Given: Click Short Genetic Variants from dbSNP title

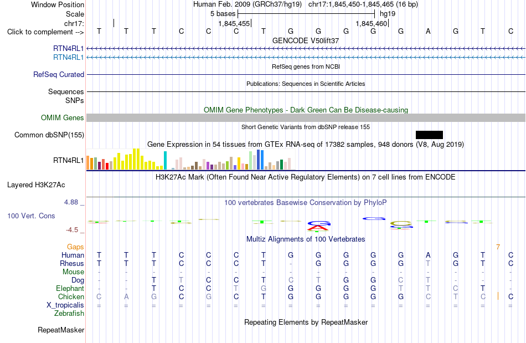Looking at the screenshot, I should 306,127.
